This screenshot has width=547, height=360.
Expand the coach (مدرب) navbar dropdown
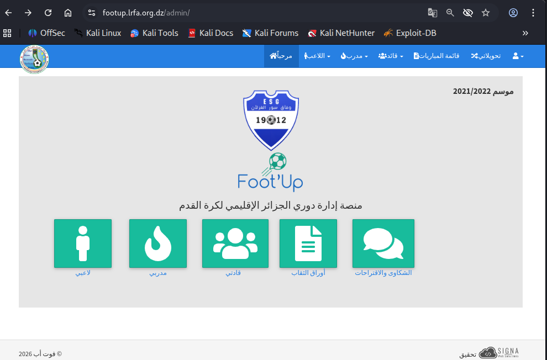[354, 56]
